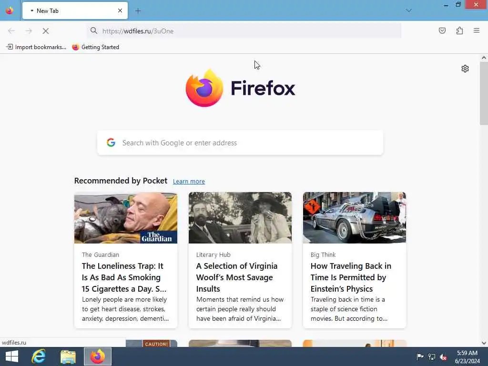
Task: Open new tab personalize gear
Action: point(465,69)
